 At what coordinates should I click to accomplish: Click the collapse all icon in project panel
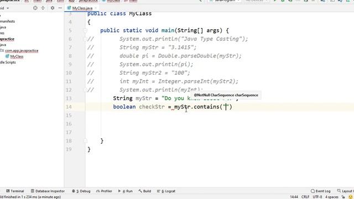[x=43, y=8]
